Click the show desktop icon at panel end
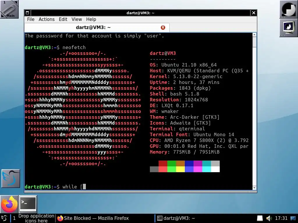Screen dimensions: 298x223 [x=293, y=218]
